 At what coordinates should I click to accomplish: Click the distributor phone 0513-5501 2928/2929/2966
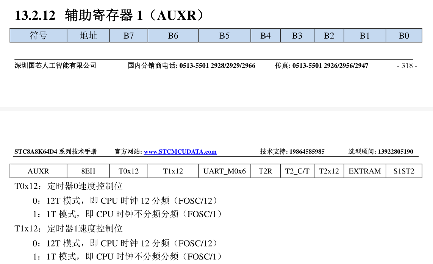click(217, 66)
